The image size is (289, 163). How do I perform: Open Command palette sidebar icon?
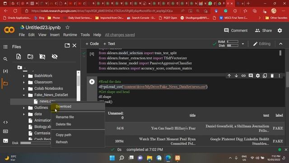5,131
